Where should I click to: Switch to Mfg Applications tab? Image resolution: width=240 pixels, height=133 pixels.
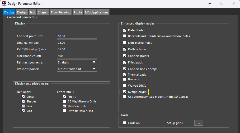coord(96,12)
